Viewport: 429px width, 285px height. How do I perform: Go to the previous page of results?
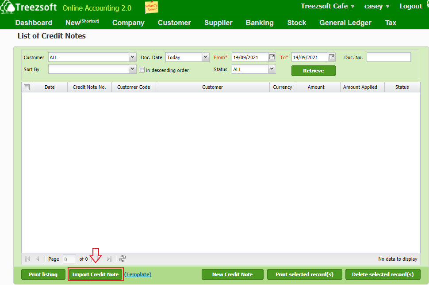(38, 259)
